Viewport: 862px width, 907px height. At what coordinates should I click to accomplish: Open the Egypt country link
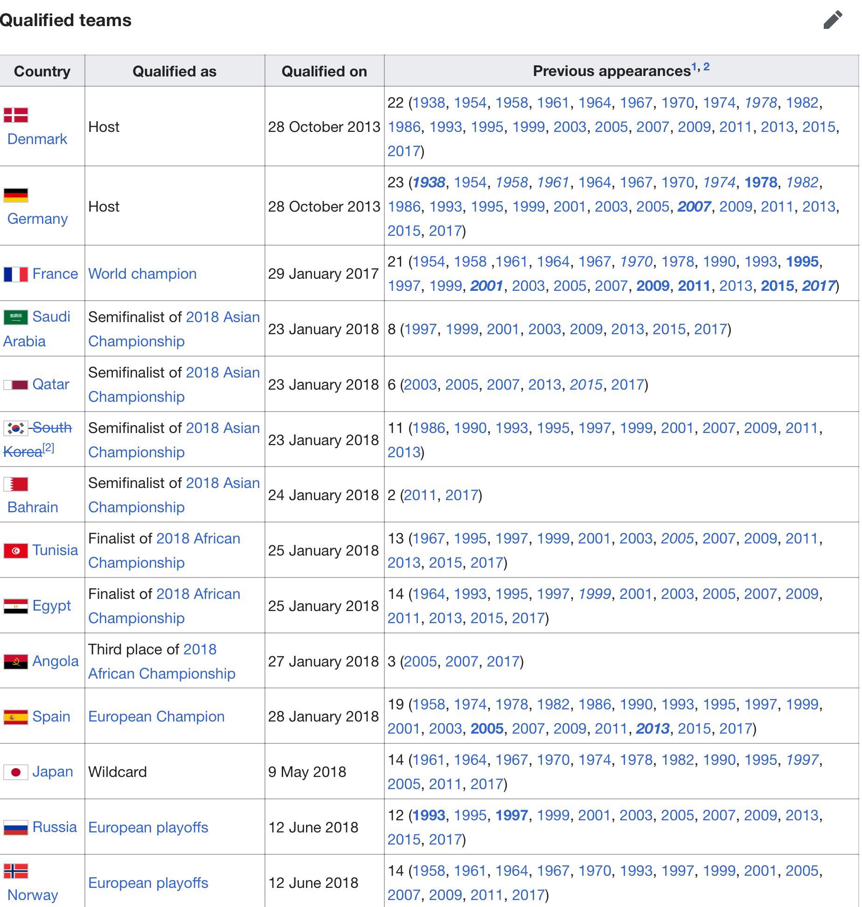pyautogui.click(x=52, y=605)
